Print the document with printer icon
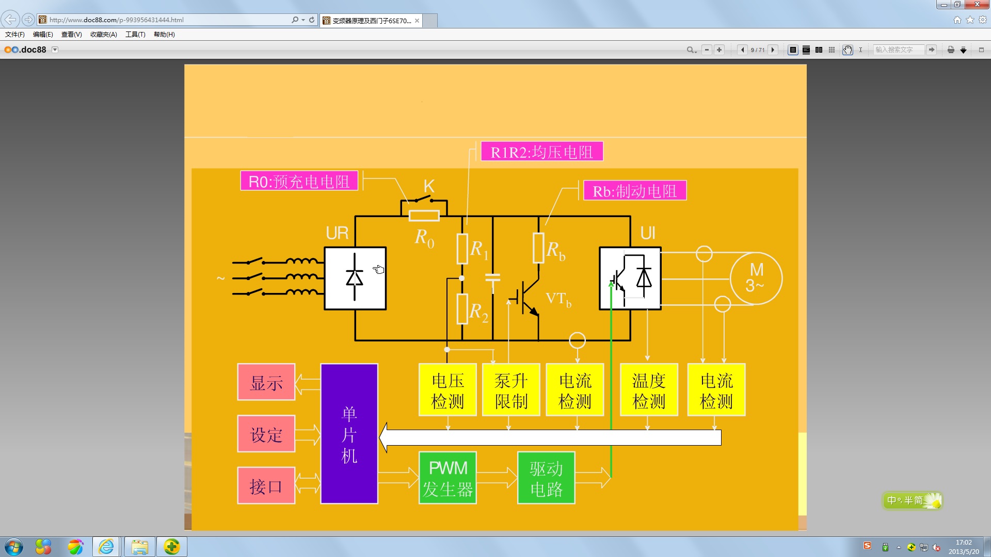Screen dimensions: 991x557 [x=951, y=50]
